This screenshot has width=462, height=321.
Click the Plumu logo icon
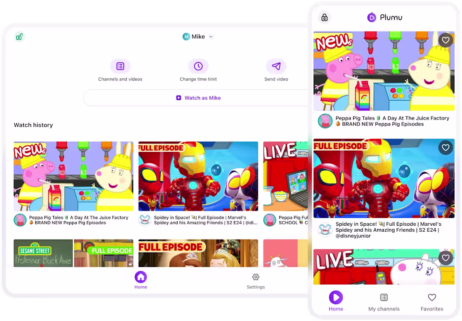[372, 17]
